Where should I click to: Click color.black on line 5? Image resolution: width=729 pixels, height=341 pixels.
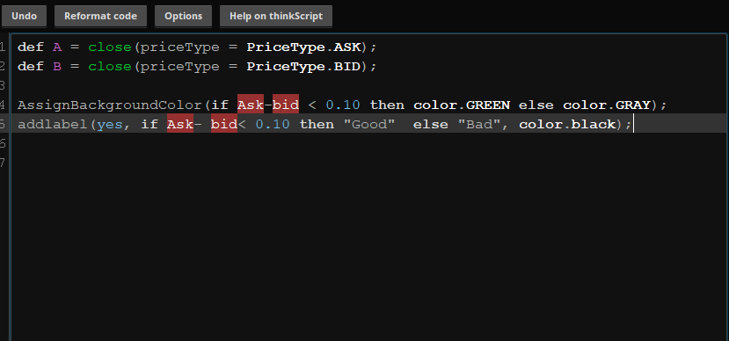click(567, 124)
